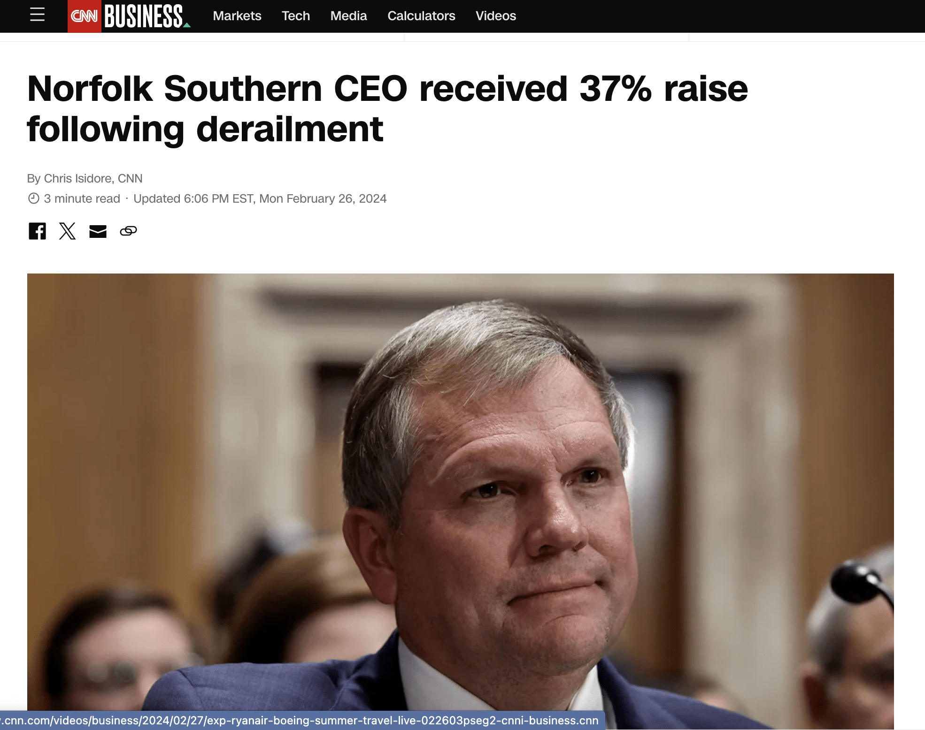Image resolution: width=925 pixels, height=730 pixels.
Task: Open the Tech section
Action: pyautogui.click(x=295, y=15)
